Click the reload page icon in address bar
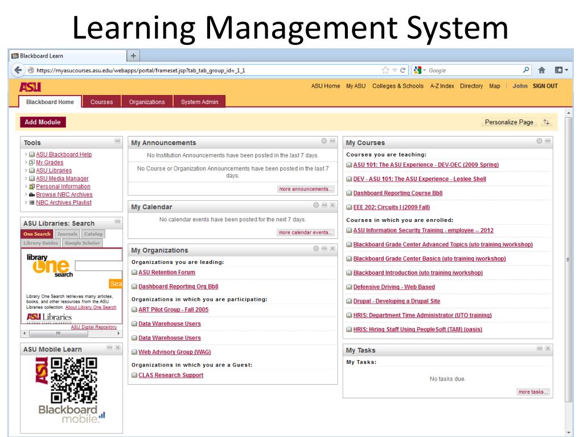583x437 pixels. coord(403,70)
